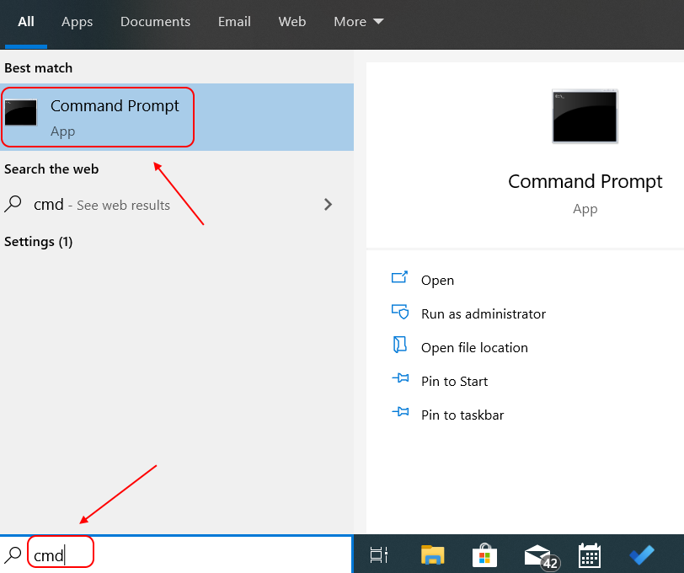
Task: Click the Command Prompt title in preview pane
Action: point(585,181)
